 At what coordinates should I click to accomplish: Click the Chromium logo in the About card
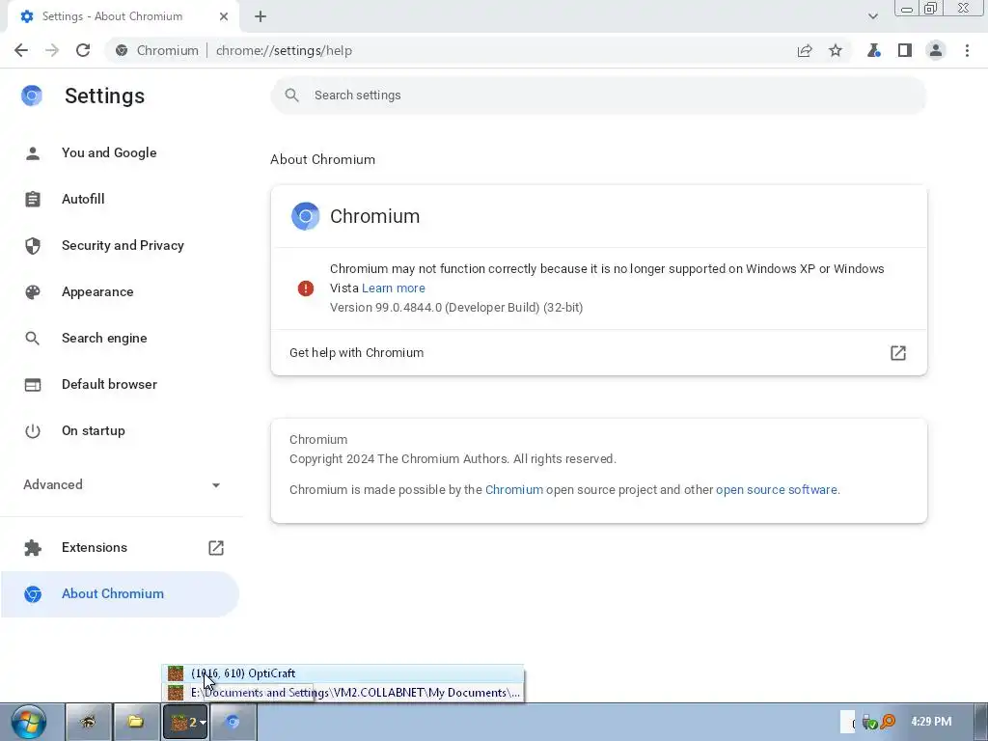(x=306, y=216)
